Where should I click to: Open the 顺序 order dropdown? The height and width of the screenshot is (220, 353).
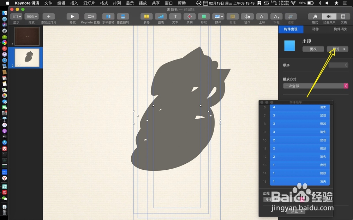[x=338, y=65]
